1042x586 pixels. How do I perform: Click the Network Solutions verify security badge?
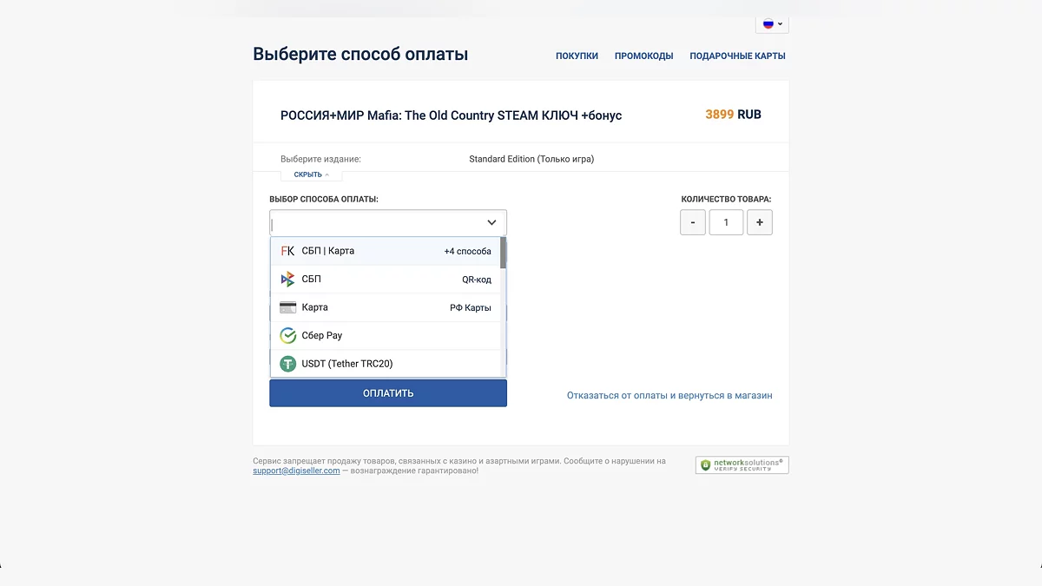(742, 465)
